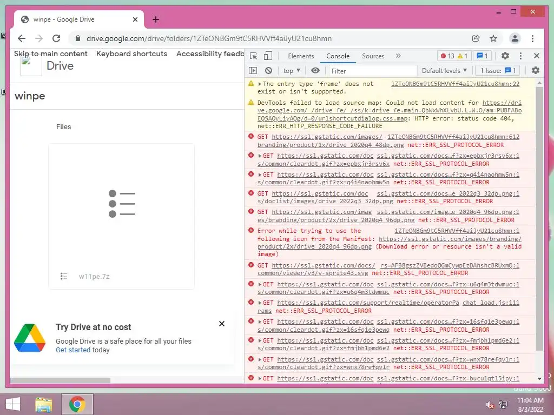
Task: Click the network tray icon
Action: tap(503, 405)
